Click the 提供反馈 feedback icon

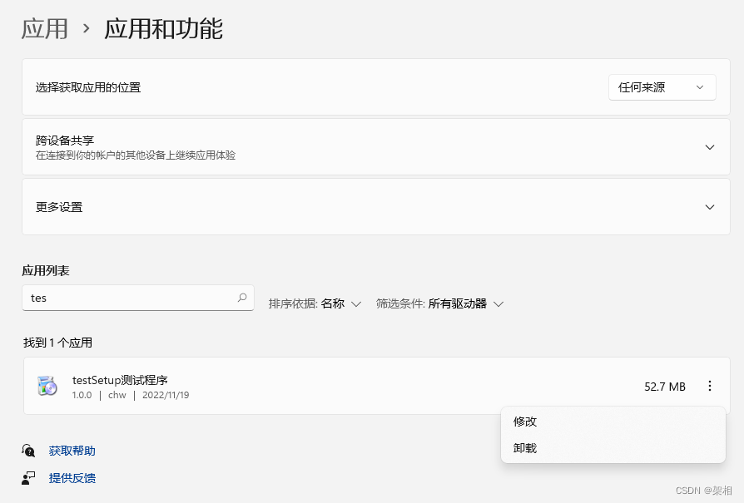(28, 478)
